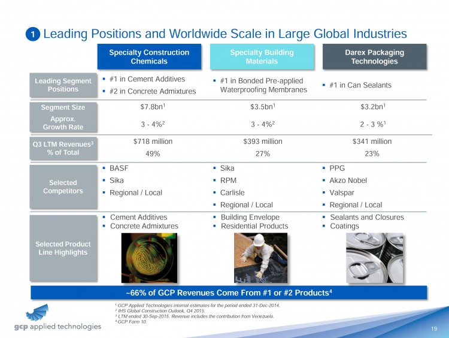Open the construction worker photo
The width and height of the screenshot is (449, 338).
[x=262, y=257]
